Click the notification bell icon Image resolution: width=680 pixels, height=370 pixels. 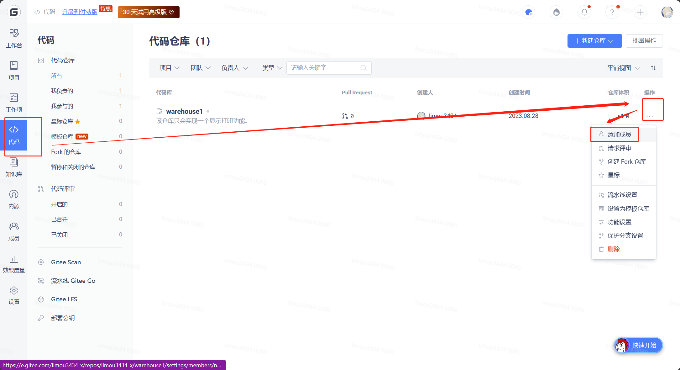pos(584,12)
